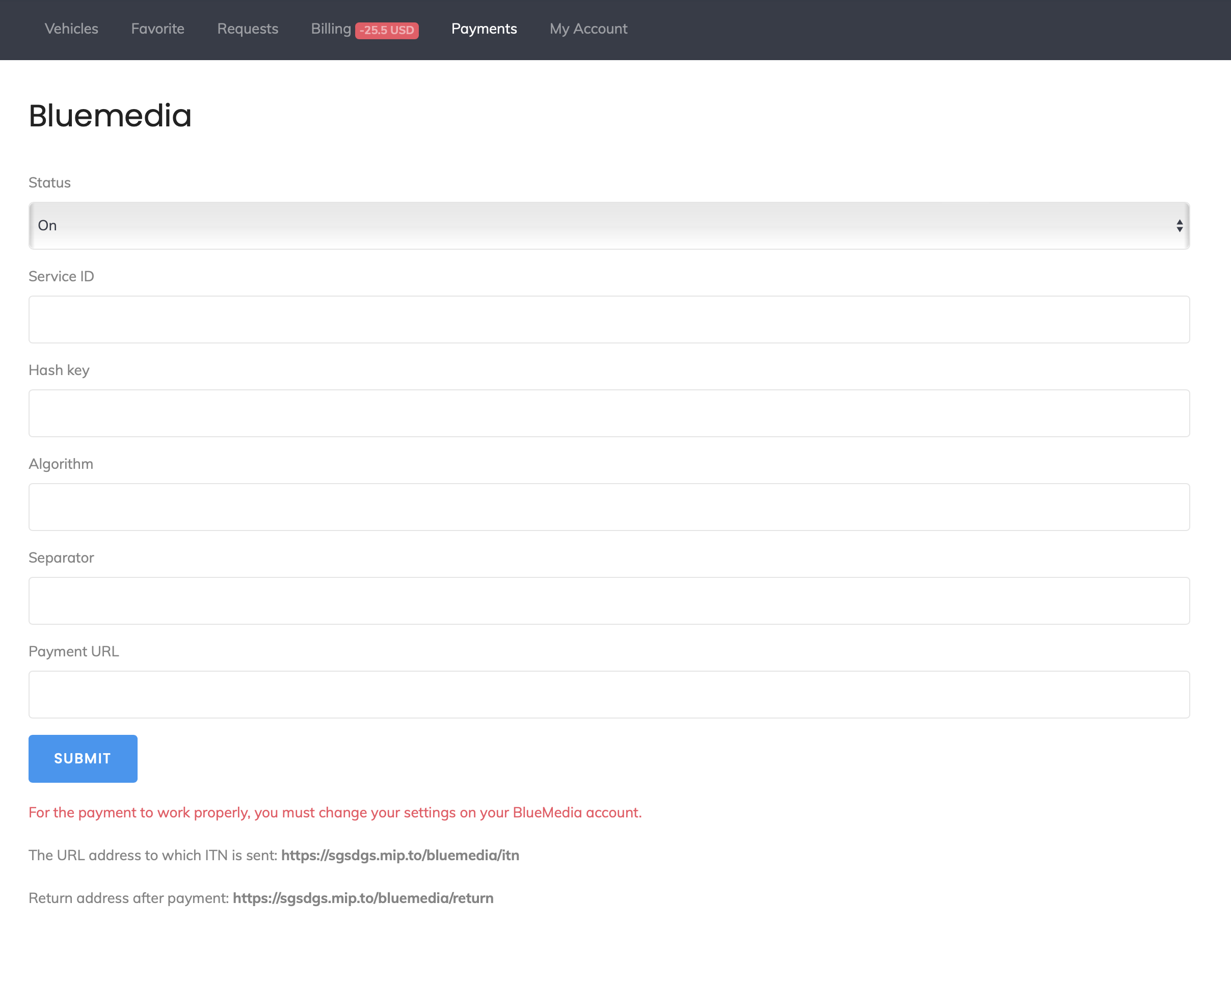Go to the Favorite page
The width and height of the screenshot is (1231, 1008).
157,29
